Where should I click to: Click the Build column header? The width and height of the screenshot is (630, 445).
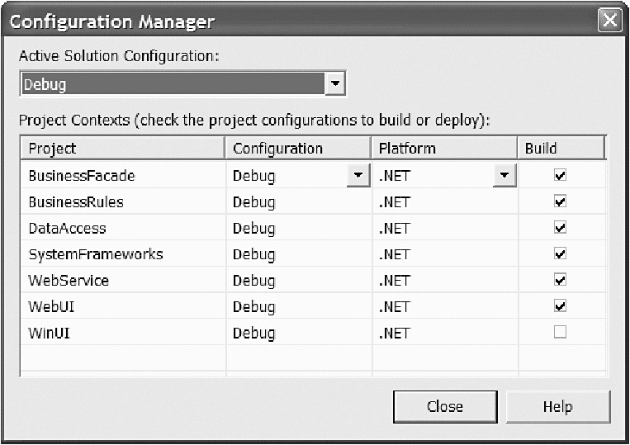tap(561, 149)
